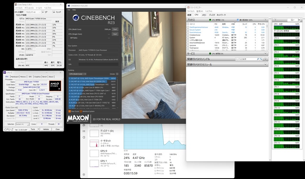This screenshot has width=305, height=179.
Task: Click the Resource Monitor title bar icon
Action: point(188,7)
